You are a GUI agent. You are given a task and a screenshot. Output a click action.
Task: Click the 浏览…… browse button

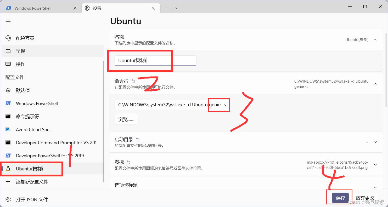pyautogui.click(x=126, y=119)
